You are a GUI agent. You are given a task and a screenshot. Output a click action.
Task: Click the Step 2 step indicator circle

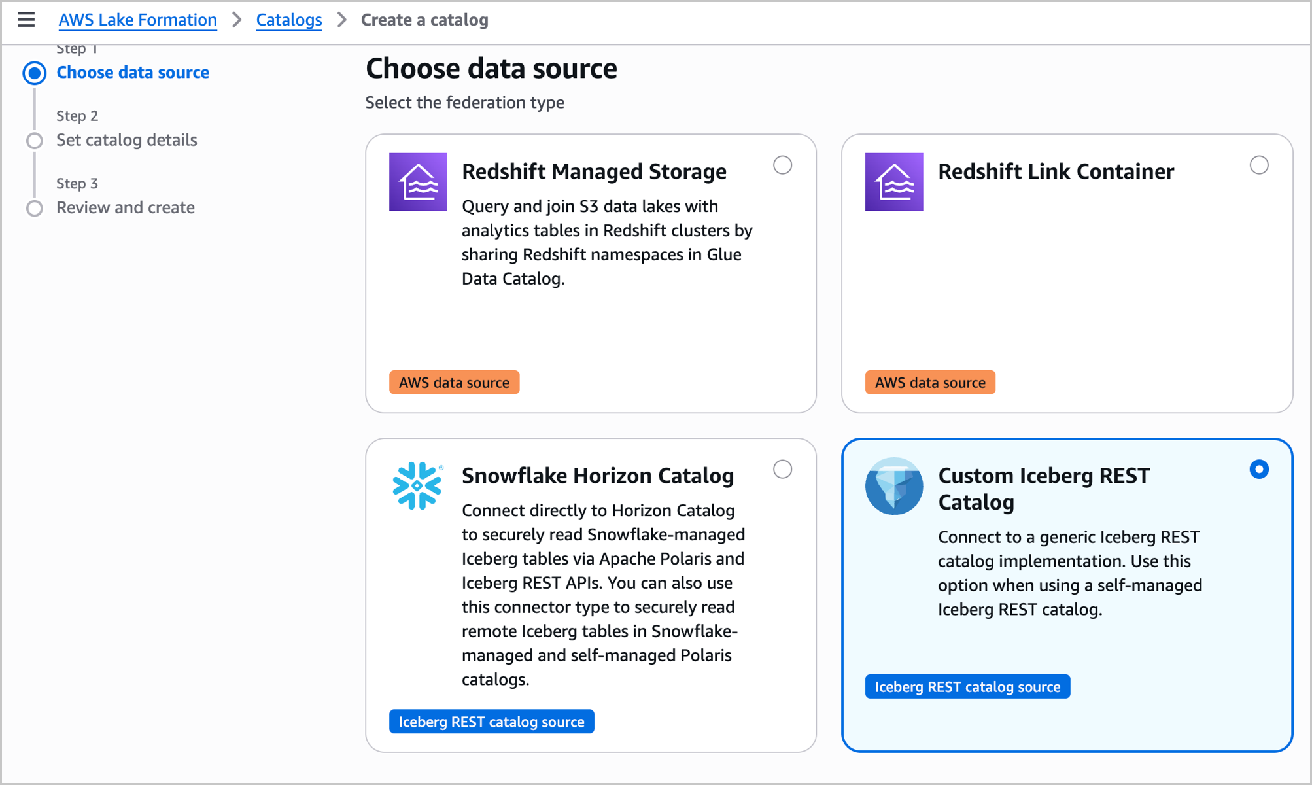pos(35,141)
